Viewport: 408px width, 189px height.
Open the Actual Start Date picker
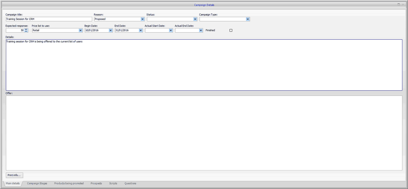point(171,30)
